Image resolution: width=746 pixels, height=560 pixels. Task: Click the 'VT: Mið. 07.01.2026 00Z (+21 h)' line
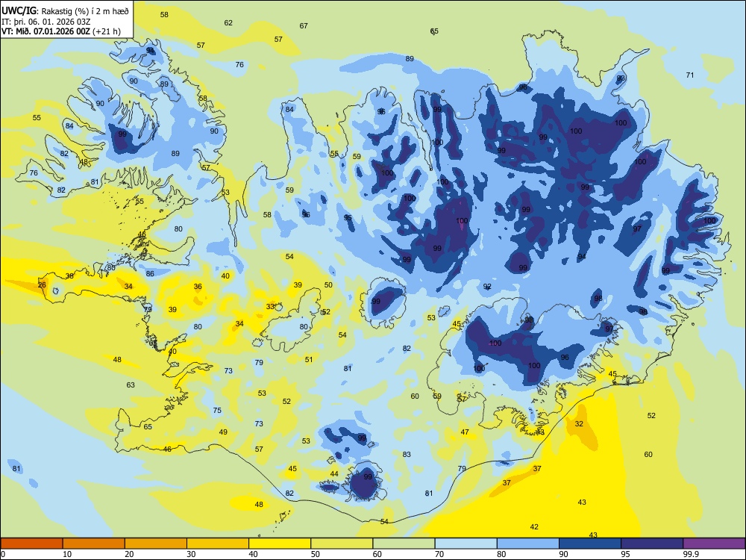point(61,31)
